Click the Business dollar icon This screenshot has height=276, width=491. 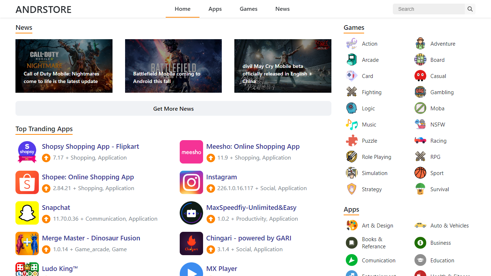coord(420,243)
